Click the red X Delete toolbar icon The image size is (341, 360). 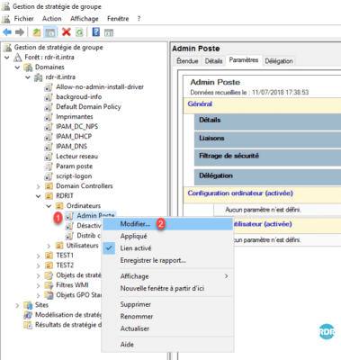[67, 31]
